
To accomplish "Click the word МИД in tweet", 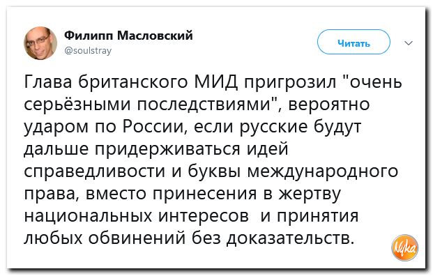I will (x=216, y=82).
